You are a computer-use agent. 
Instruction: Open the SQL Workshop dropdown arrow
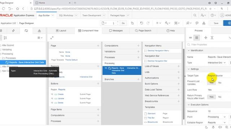click(x=76, y=15)
